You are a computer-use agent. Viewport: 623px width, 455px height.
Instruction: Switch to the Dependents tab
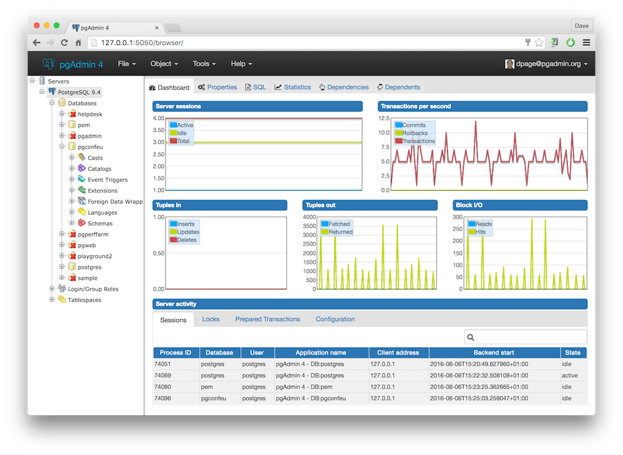pyautogui.click(x=399, y=87)
